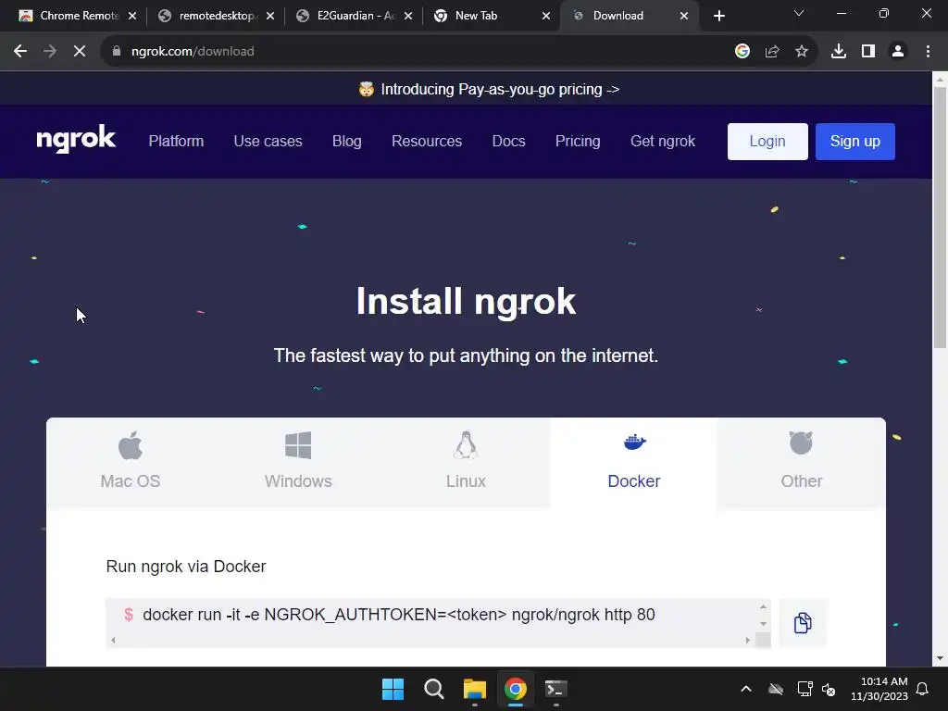Click the OneDrive cloud tray icon
The width and height of the screenshot is (948, 711).
pos(776,689)
